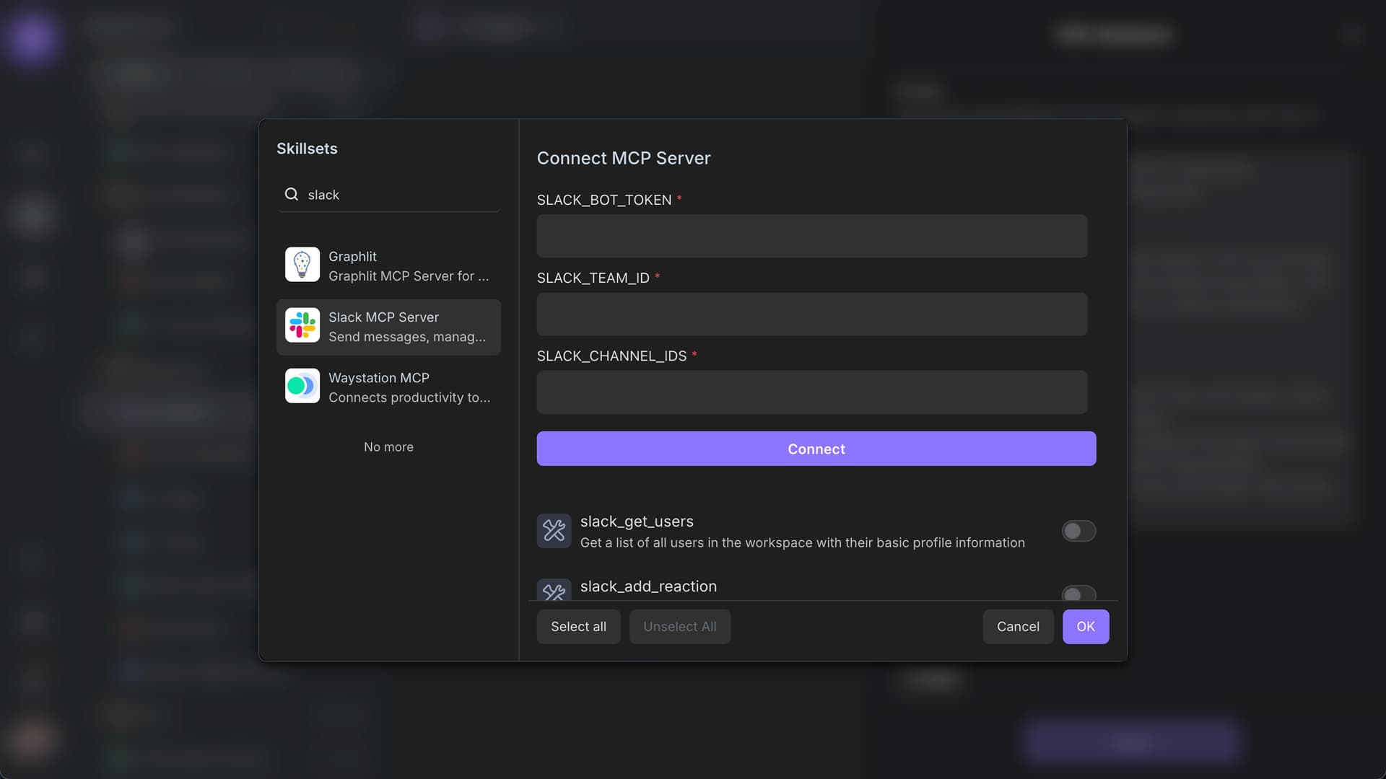
Task: Click the slack_add_reaction tool icon
Action: point(554,591)
